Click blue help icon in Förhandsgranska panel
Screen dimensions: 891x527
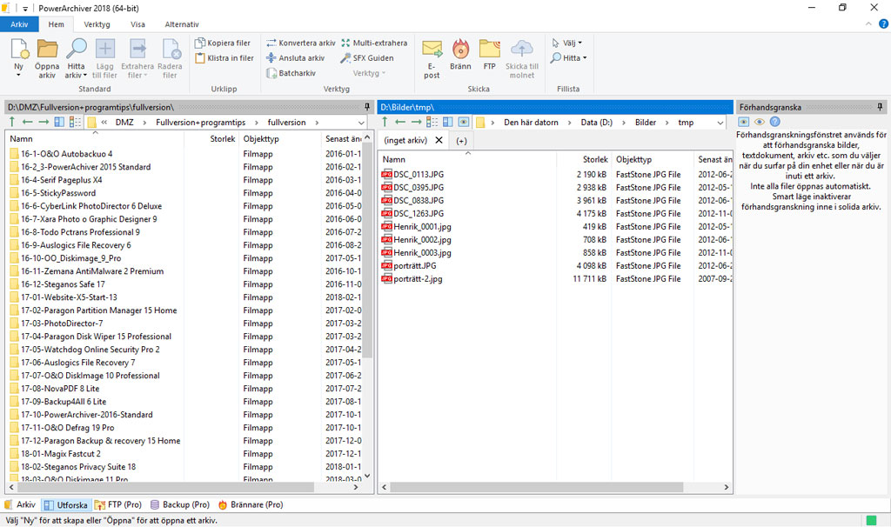(774, 122)
